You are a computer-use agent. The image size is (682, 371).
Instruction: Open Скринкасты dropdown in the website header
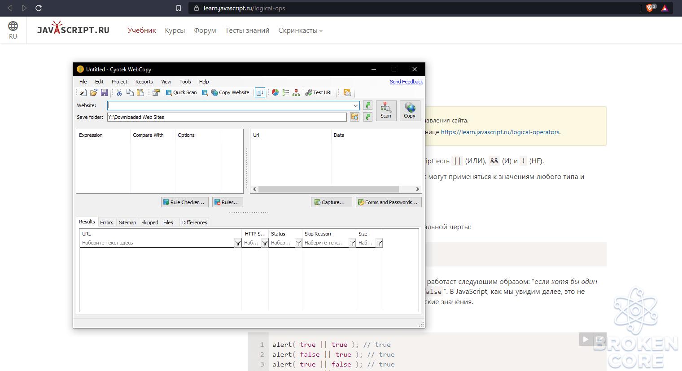coord(300,31)
